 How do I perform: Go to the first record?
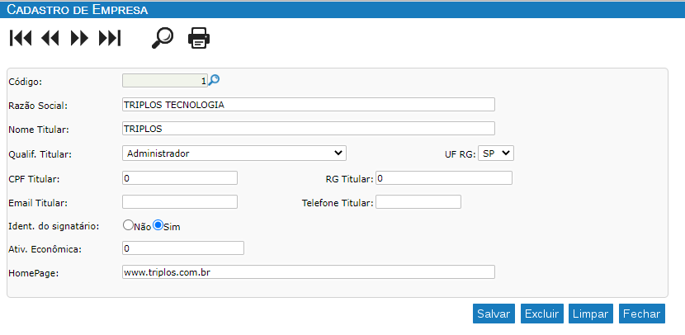pyautogui.click(x=21, y=39)
